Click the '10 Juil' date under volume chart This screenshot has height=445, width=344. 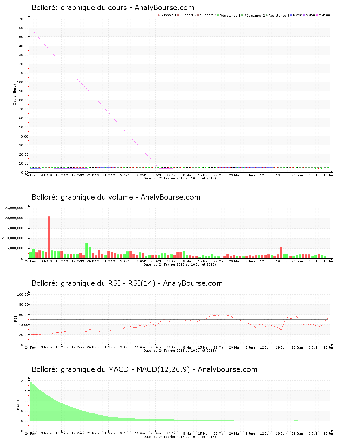[x=329, y=261]
